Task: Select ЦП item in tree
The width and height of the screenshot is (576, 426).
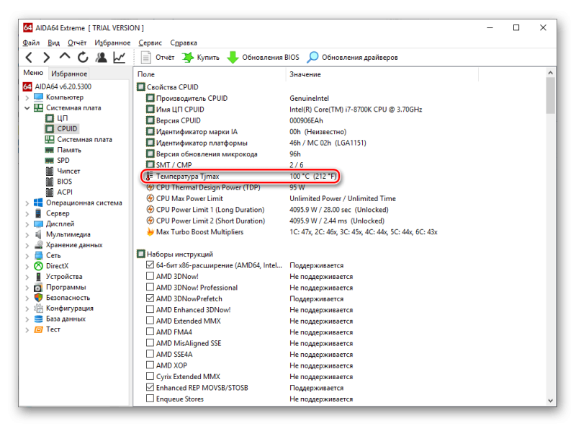Action: click(x=57, y=118)
